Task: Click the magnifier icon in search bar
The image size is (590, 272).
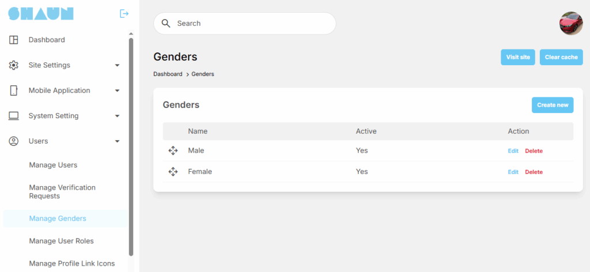Action: (x=166, y=24)
